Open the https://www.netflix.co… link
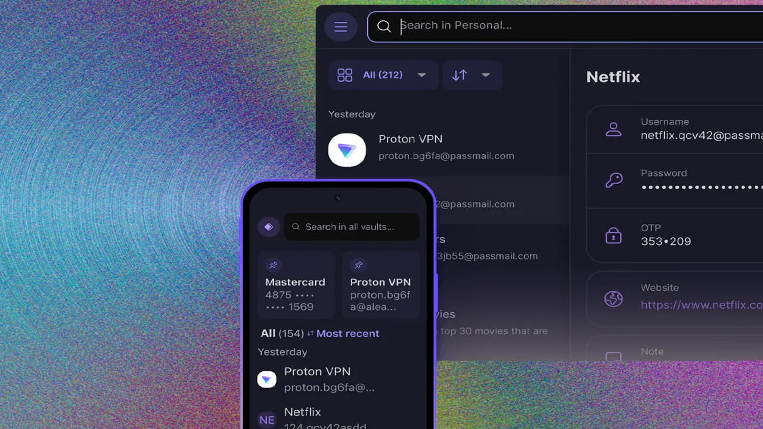Image resolution: width=763 pixels, height=429 pixels. [x=702, y=305]
